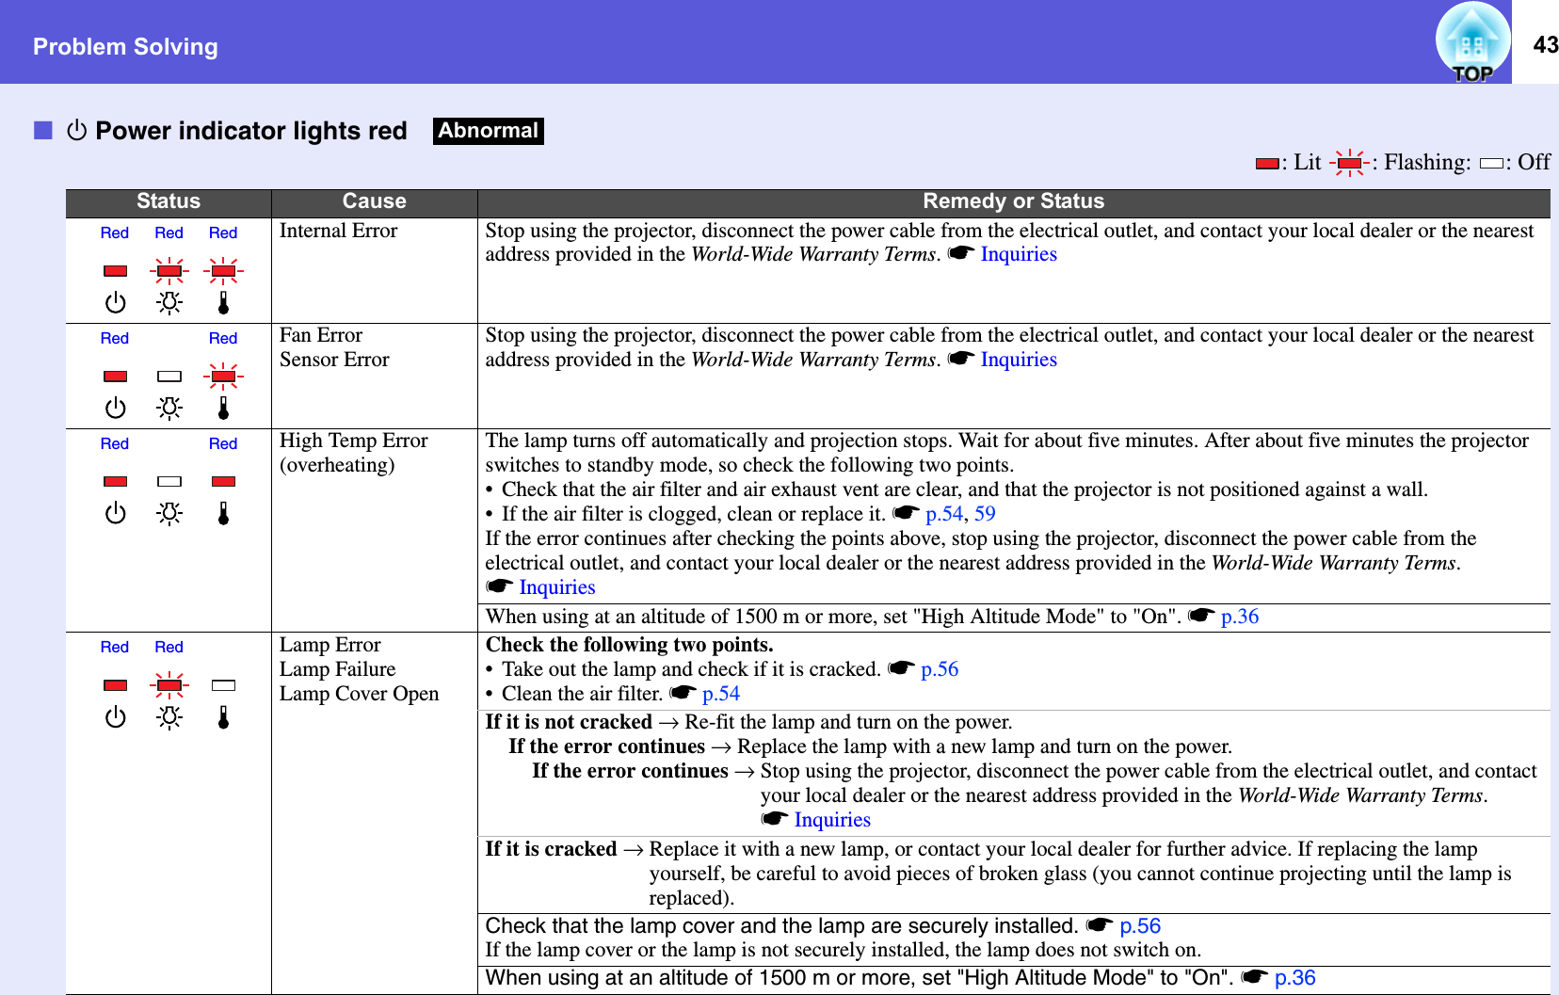Click the Sensor Error cause text
This screenshot has width=1559, height=995.
[334, 360]
